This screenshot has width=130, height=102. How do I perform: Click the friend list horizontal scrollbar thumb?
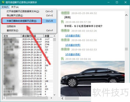27,98
